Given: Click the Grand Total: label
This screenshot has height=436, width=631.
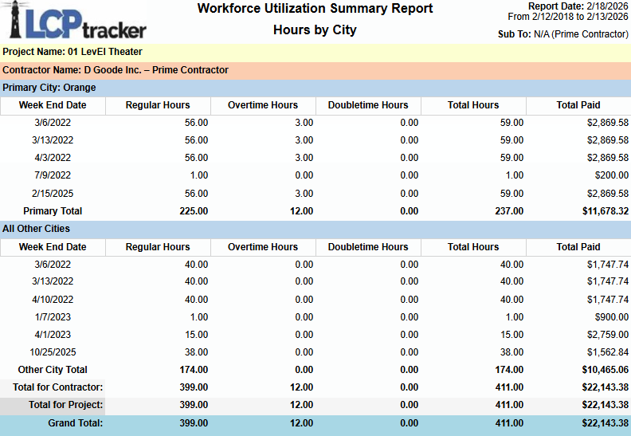Looking at the screenshot, I should 76,423.
